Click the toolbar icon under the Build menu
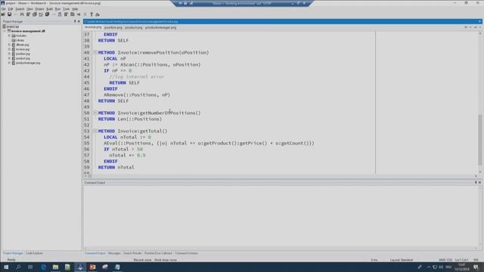Viewport: 484px width, 272px height. pyautogui.click(x=47, y=14)
